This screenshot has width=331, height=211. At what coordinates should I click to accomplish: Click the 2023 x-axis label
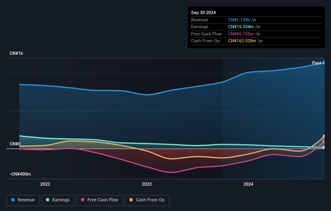pyautogui.click(x=147, y=184)
